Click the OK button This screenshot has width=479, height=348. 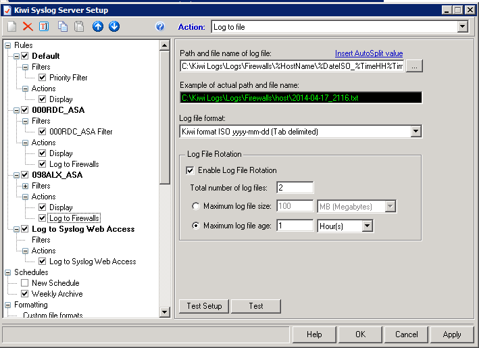click(360, 334)
